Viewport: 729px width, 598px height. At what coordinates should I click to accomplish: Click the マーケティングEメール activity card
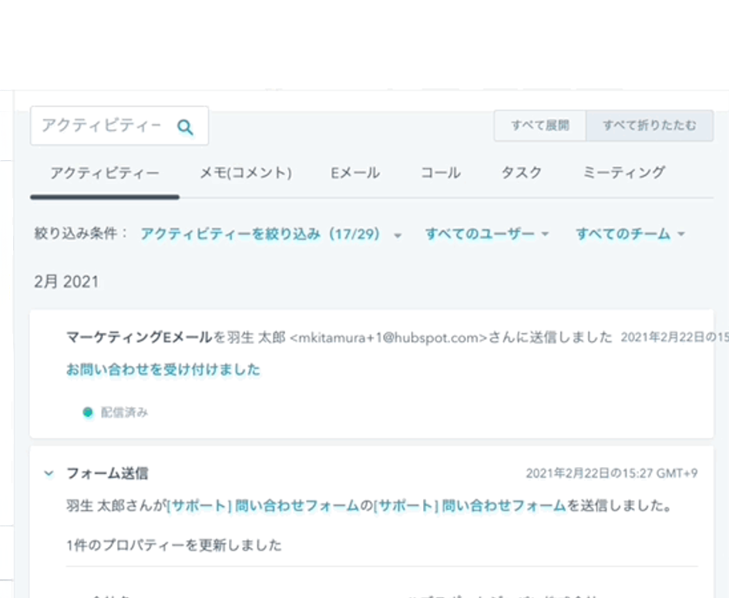[370, 370]
